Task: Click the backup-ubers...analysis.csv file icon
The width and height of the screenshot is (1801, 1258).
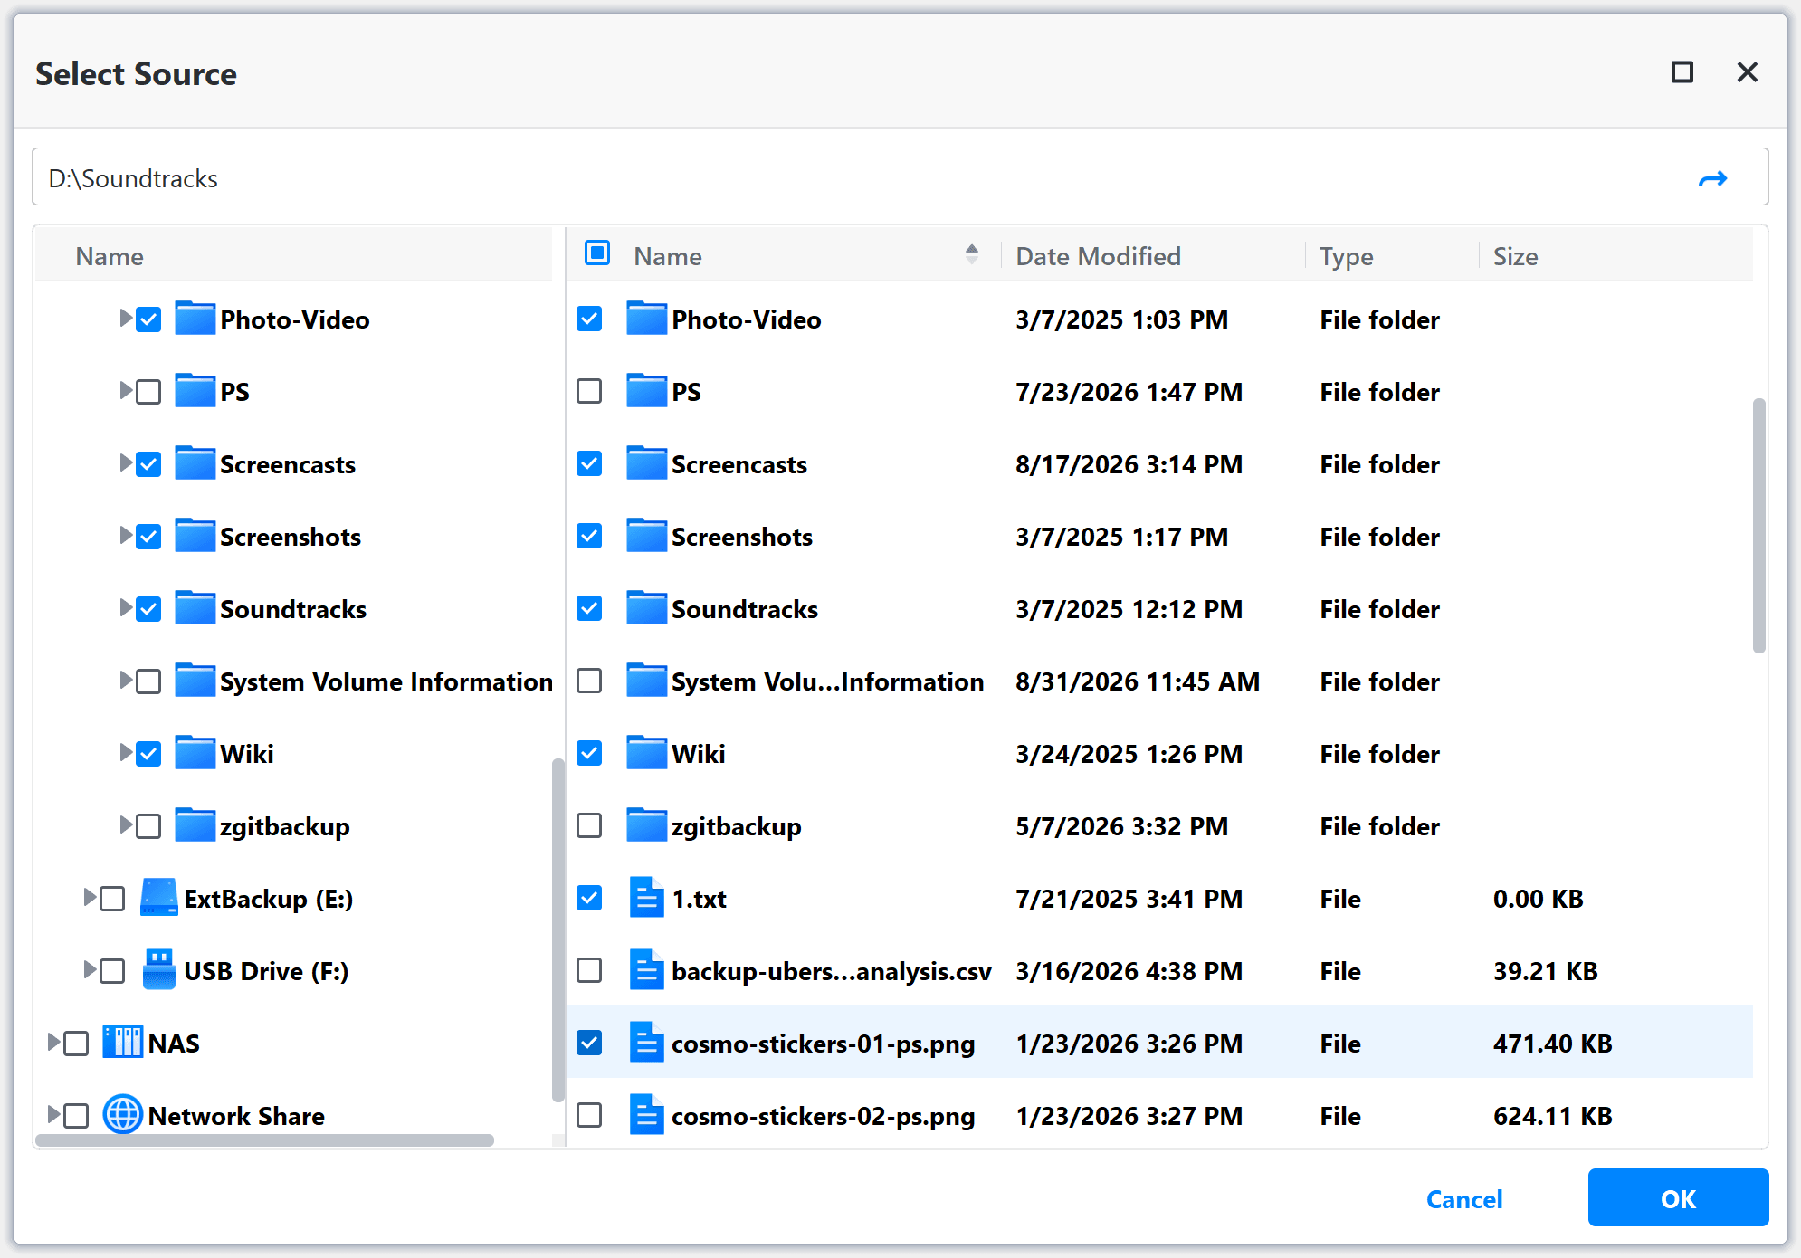Action: click(646, 970)
